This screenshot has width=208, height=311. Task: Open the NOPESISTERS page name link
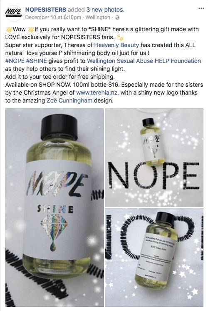[46, 10]
